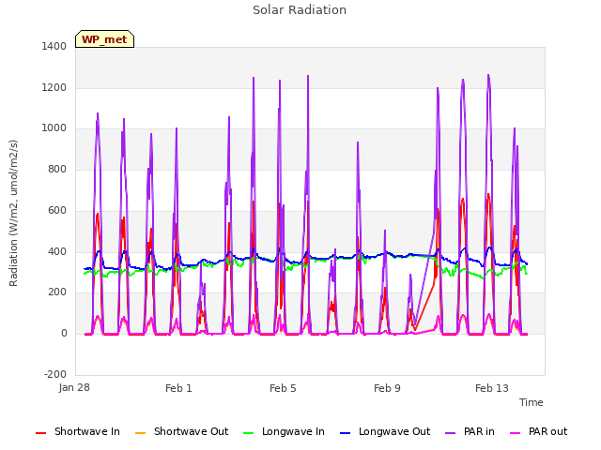601x450 pixels.
Task: Click the 1000 y-axis tick label
Action: click(x=54, y=128)
